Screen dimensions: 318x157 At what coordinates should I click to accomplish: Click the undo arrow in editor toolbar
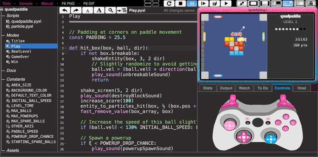click(x=65, y=11)
